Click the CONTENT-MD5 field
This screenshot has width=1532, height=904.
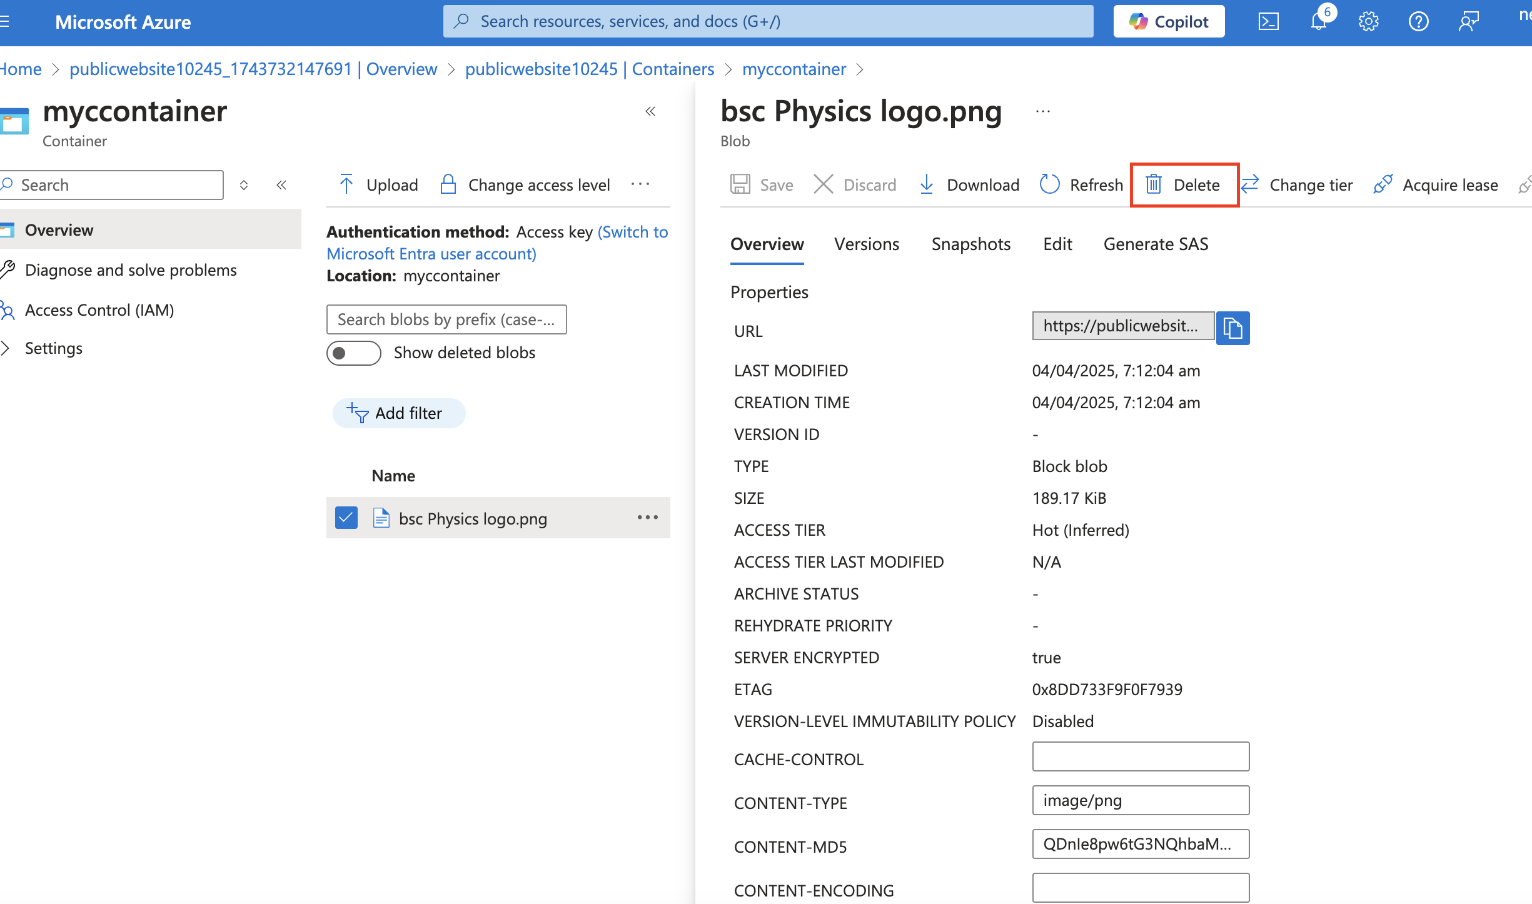coord(1141,844)
